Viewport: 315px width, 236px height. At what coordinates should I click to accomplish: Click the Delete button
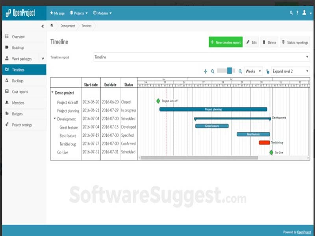(269, 42)
